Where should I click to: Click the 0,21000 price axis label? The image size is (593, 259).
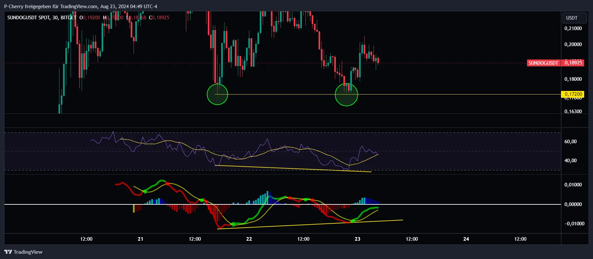click(573, 28)
